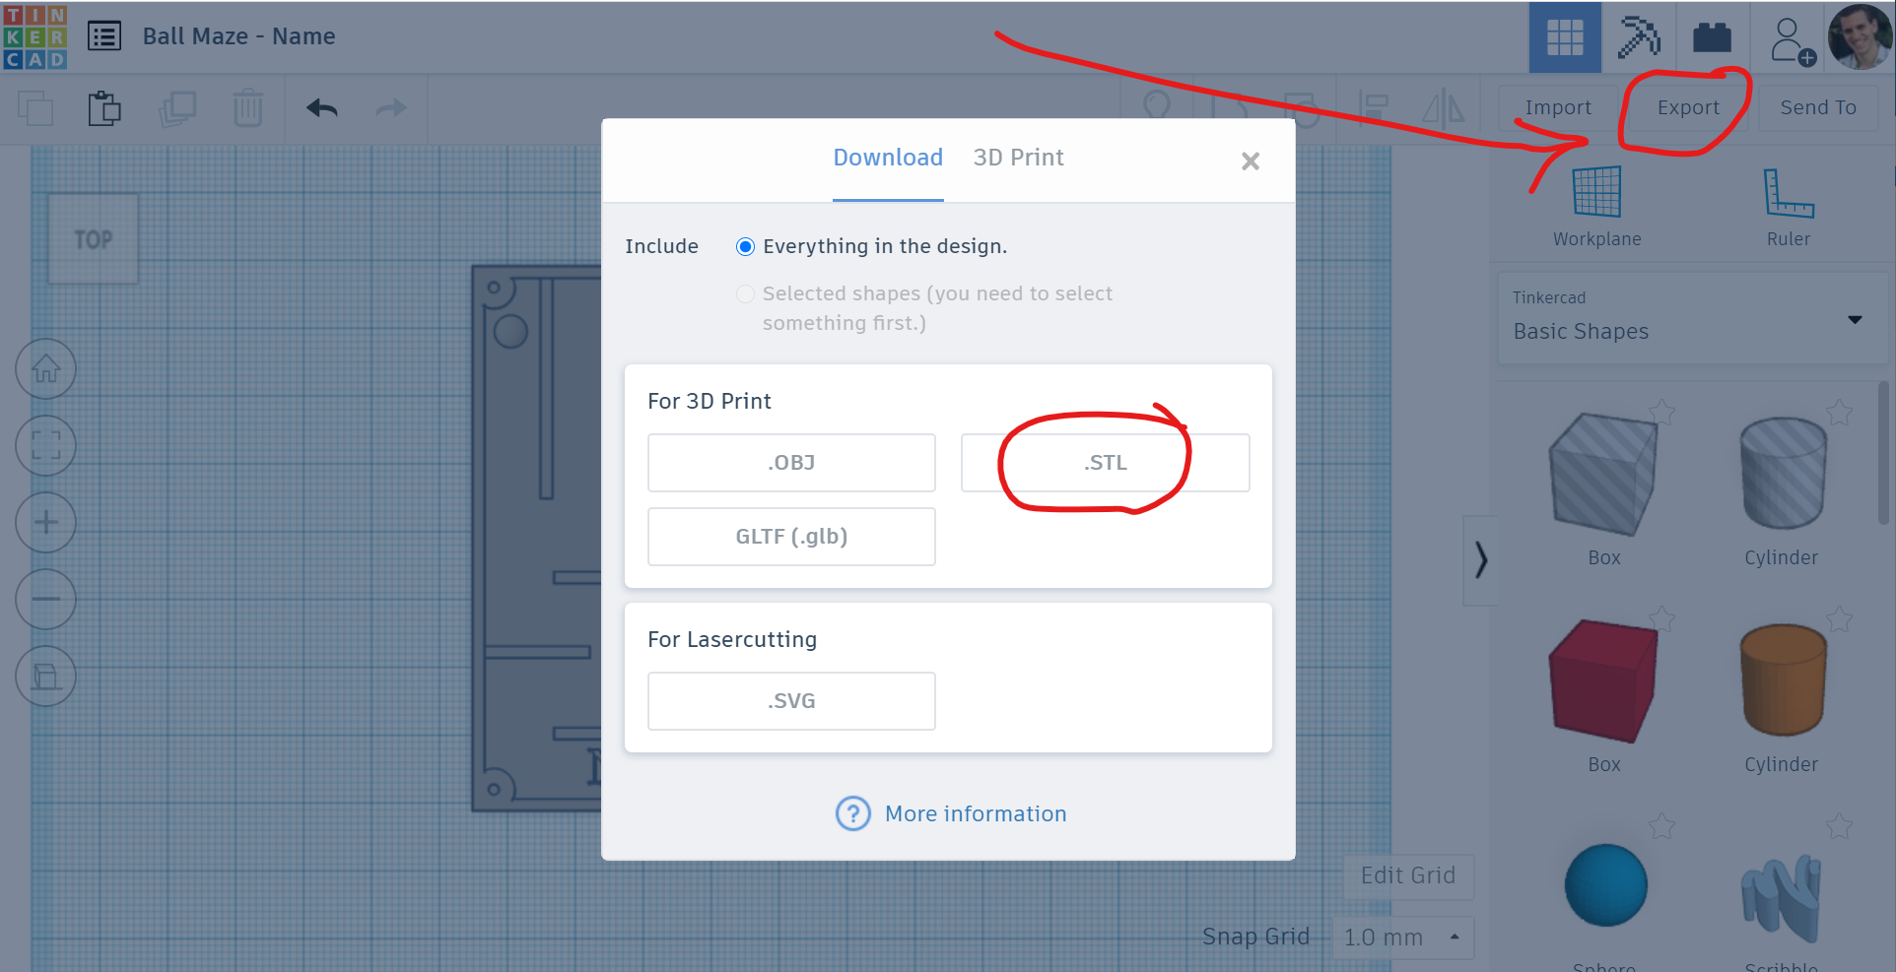The image size is (1896, 972).
Task: Download as .OBJ file
Action: pyautogui.click(x=791, y=463)
